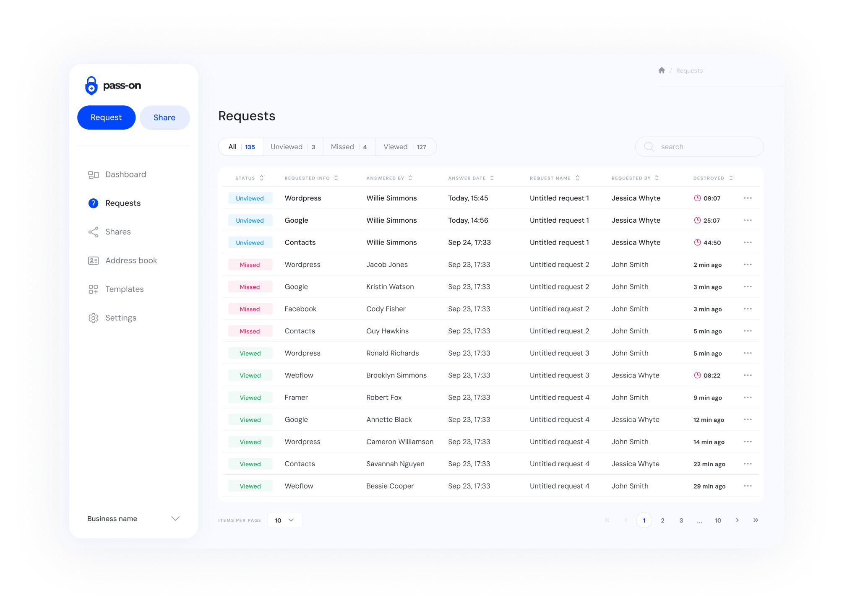Click the Address book sidebar icon
842x611 pixels.
[x=93, y=261]
